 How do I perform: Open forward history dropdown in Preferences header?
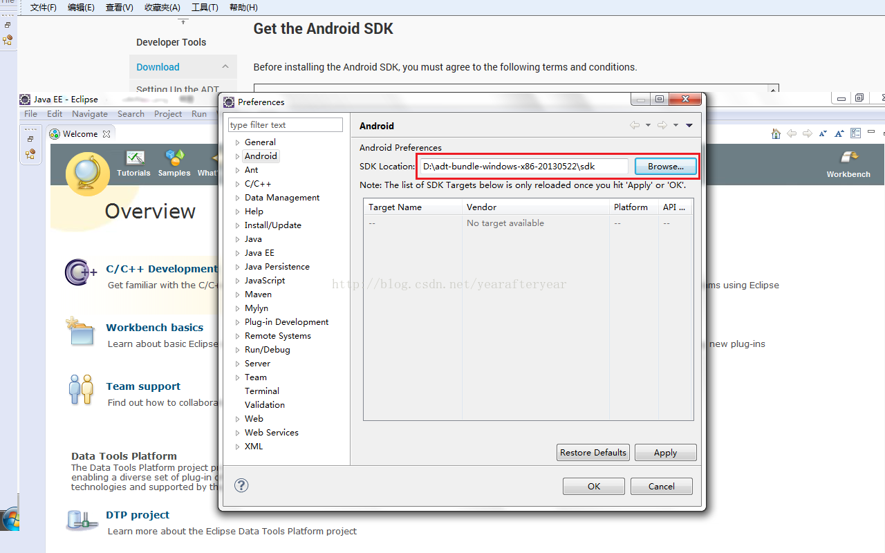tap(675, 125)
